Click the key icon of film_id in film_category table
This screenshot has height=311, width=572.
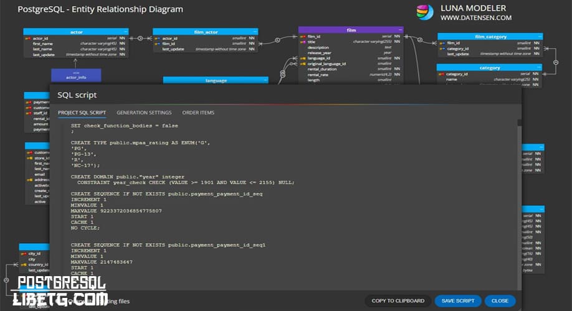tap(442, 43)
